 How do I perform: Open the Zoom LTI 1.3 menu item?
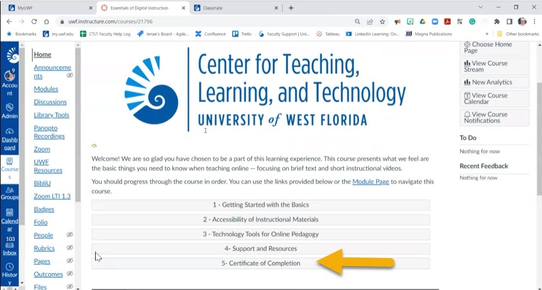point(52,196)
